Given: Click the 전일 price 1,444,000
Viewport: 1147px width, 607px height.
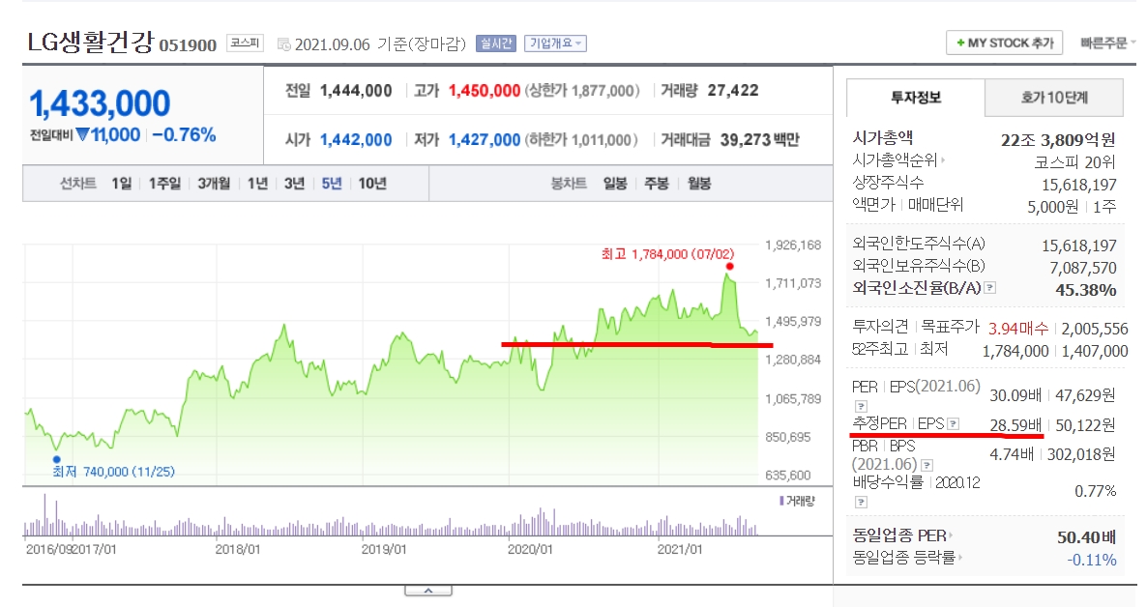Looking at the screenshot, I should click(x=356, y=91).
